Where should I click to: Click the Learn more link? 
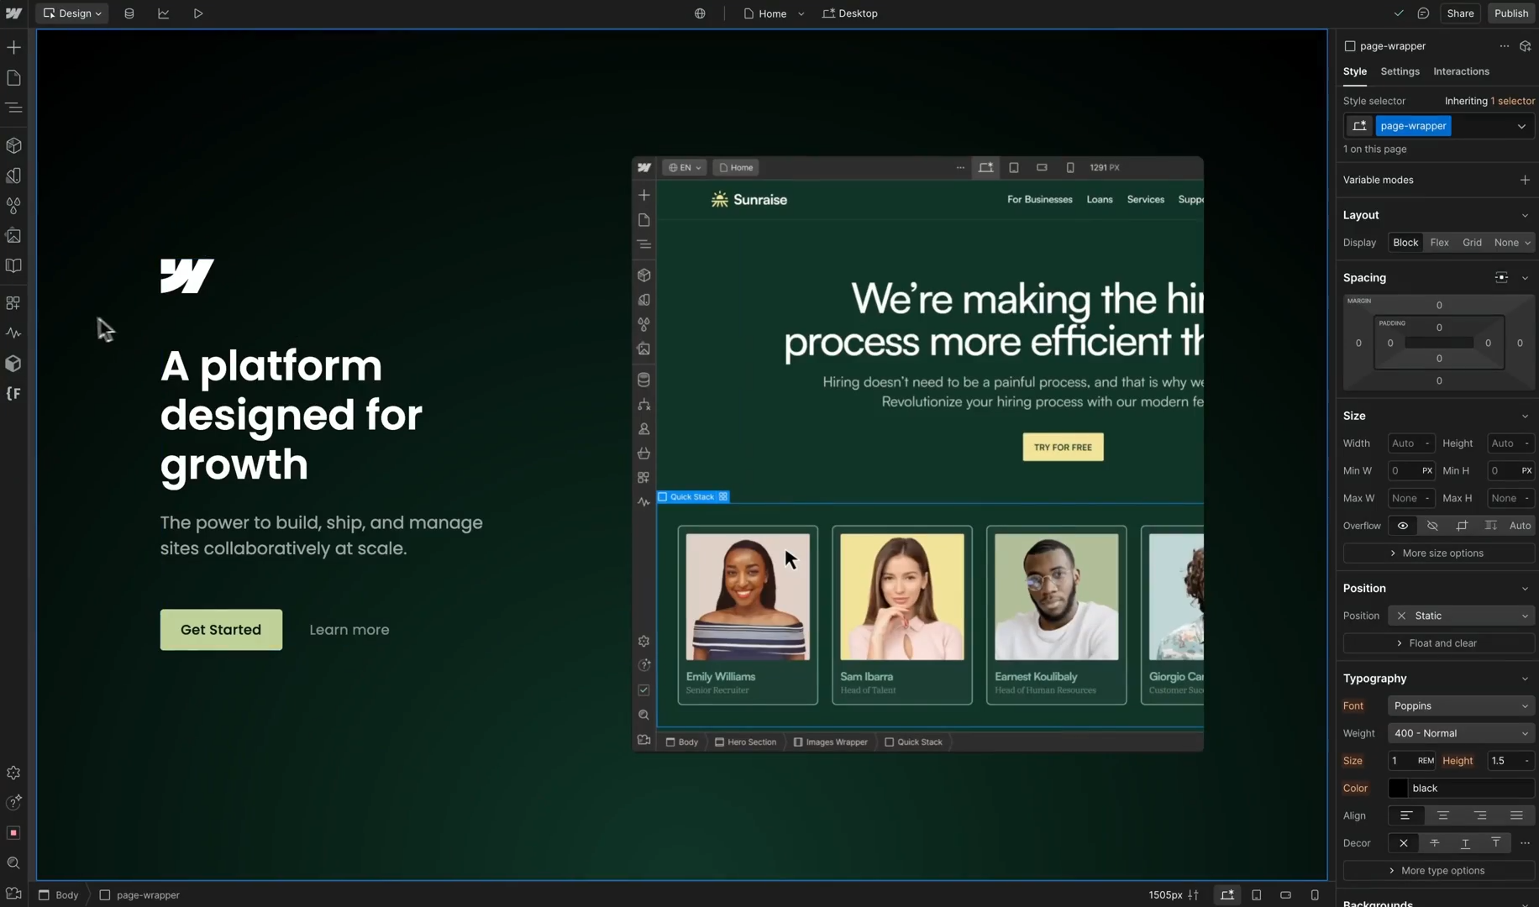click(x=349, y=630)
